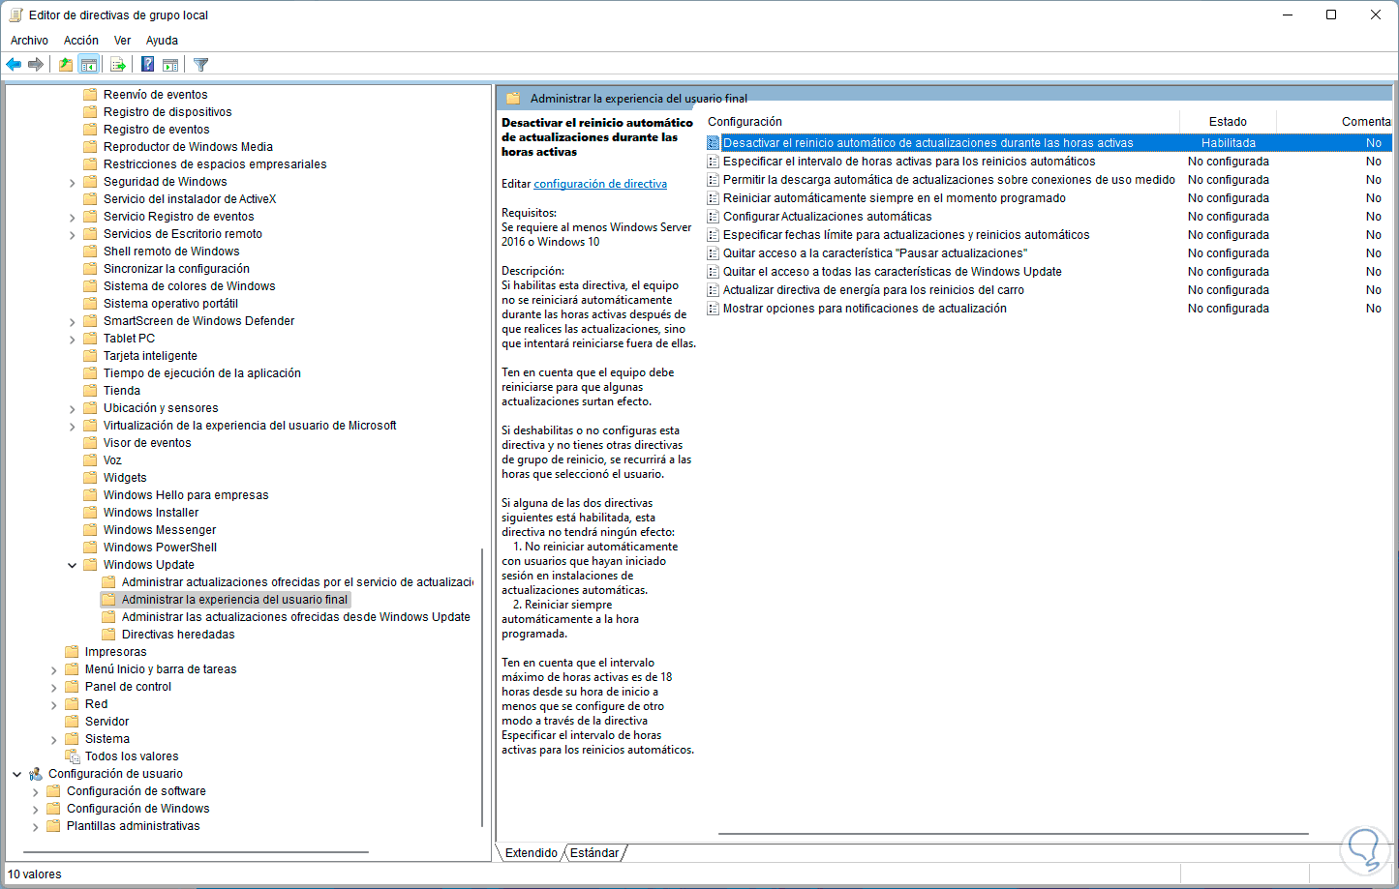Open the Ayuda menu
The width and height of the screenshot is (1399, 889).
(162, 41)
